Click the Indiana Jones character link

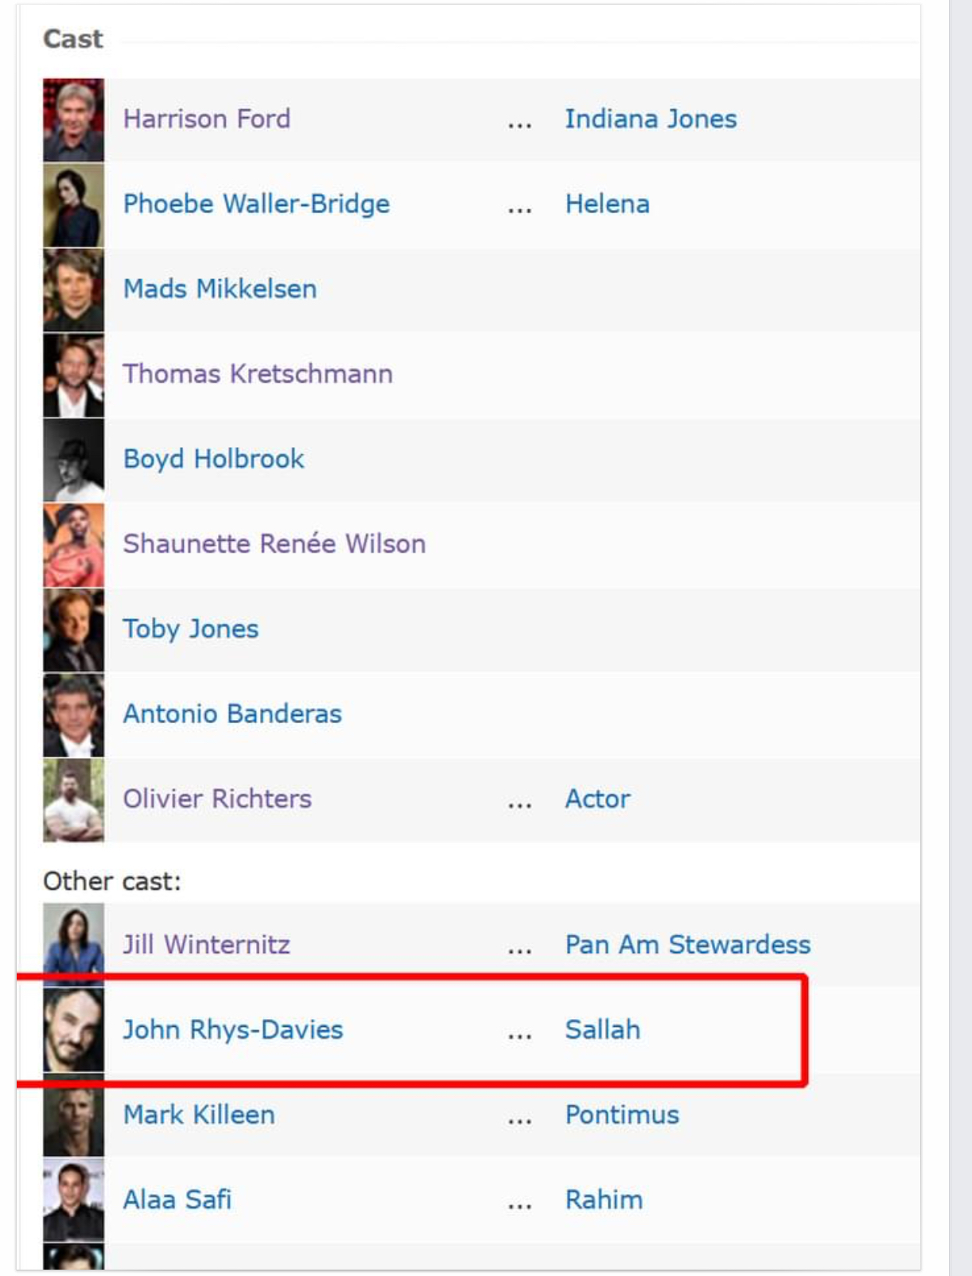tap(651, 119)
